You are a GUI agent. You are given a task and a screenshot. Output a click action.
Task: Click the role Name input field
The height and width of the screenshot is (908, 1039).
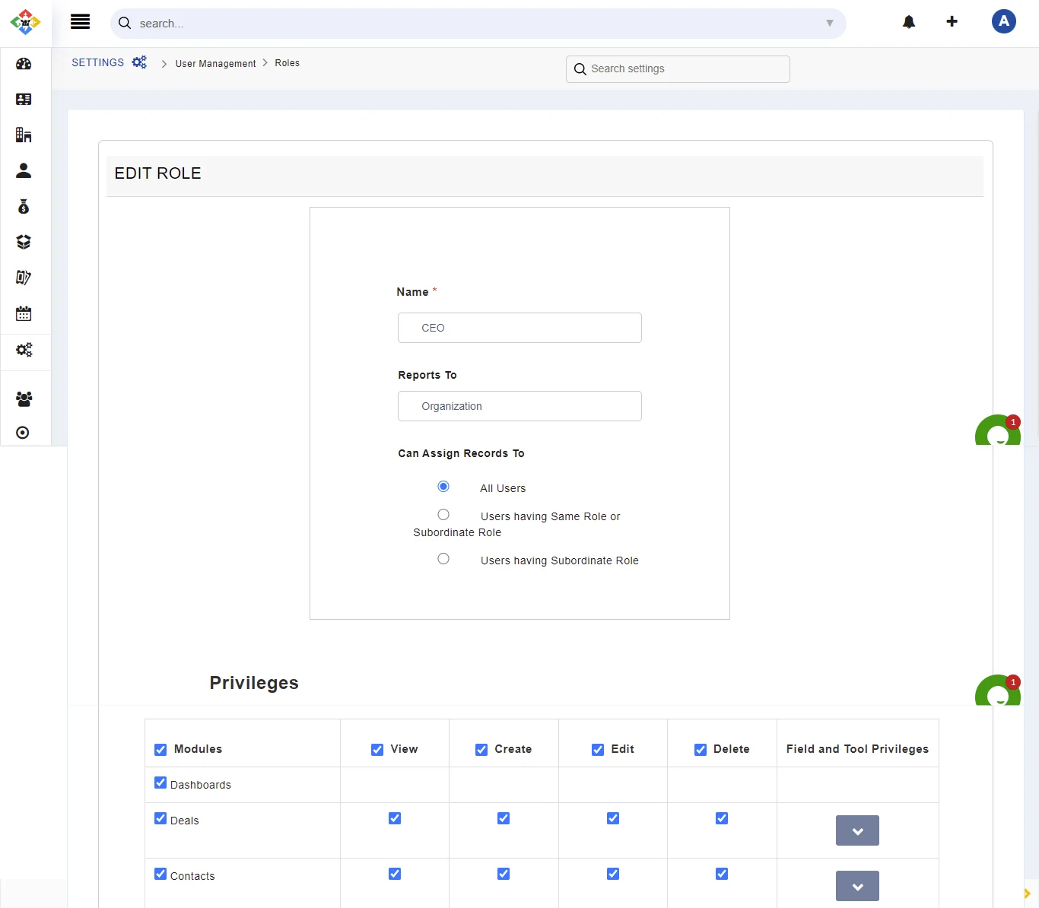(519, 328)
